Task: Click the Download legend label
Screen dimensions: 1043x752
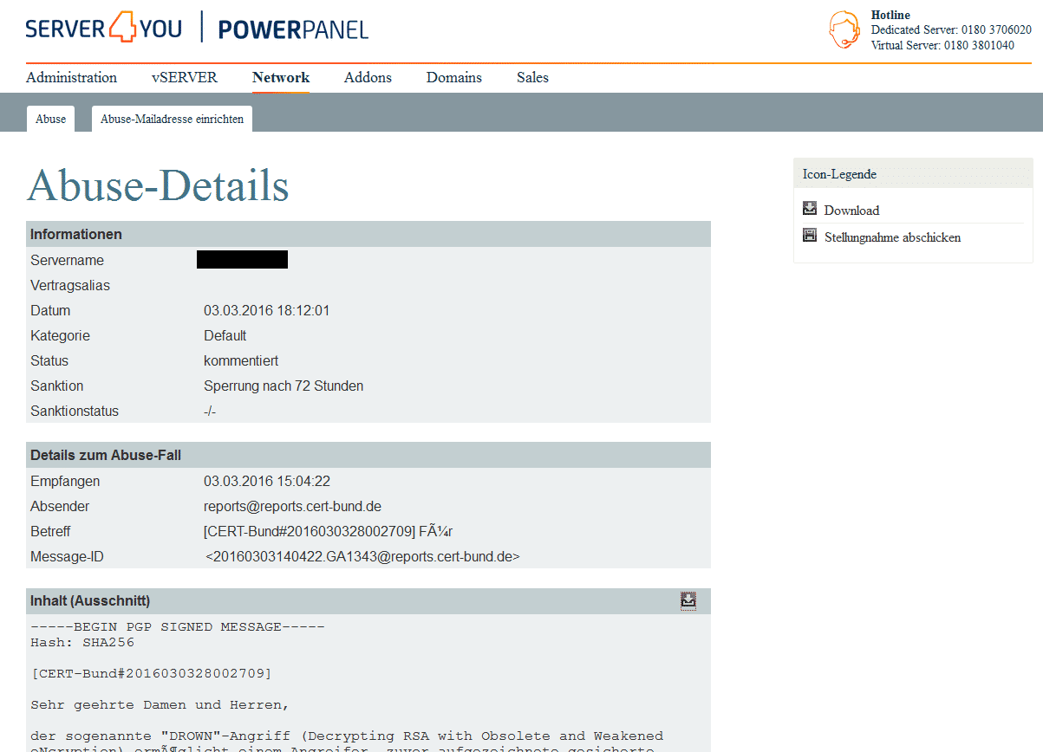Action: (x=851, y=211)
